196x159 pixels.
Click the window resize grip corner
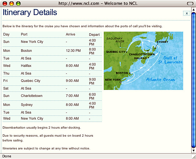193,156
